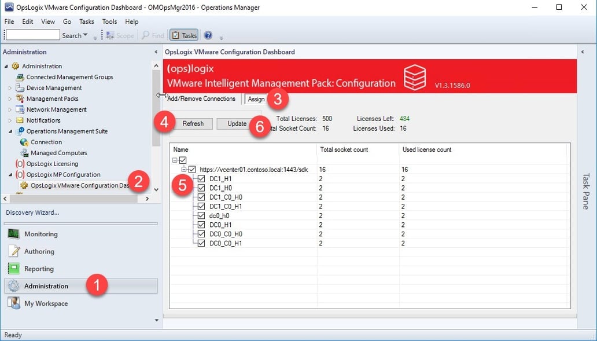
Task: Open My Workspace
Action: point(46,303)
